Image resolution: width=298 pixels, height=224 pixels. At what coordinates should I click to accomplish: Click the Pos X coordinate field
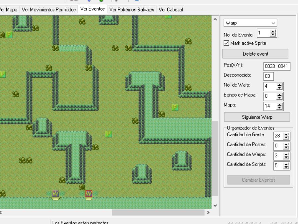tap(270, 67)
